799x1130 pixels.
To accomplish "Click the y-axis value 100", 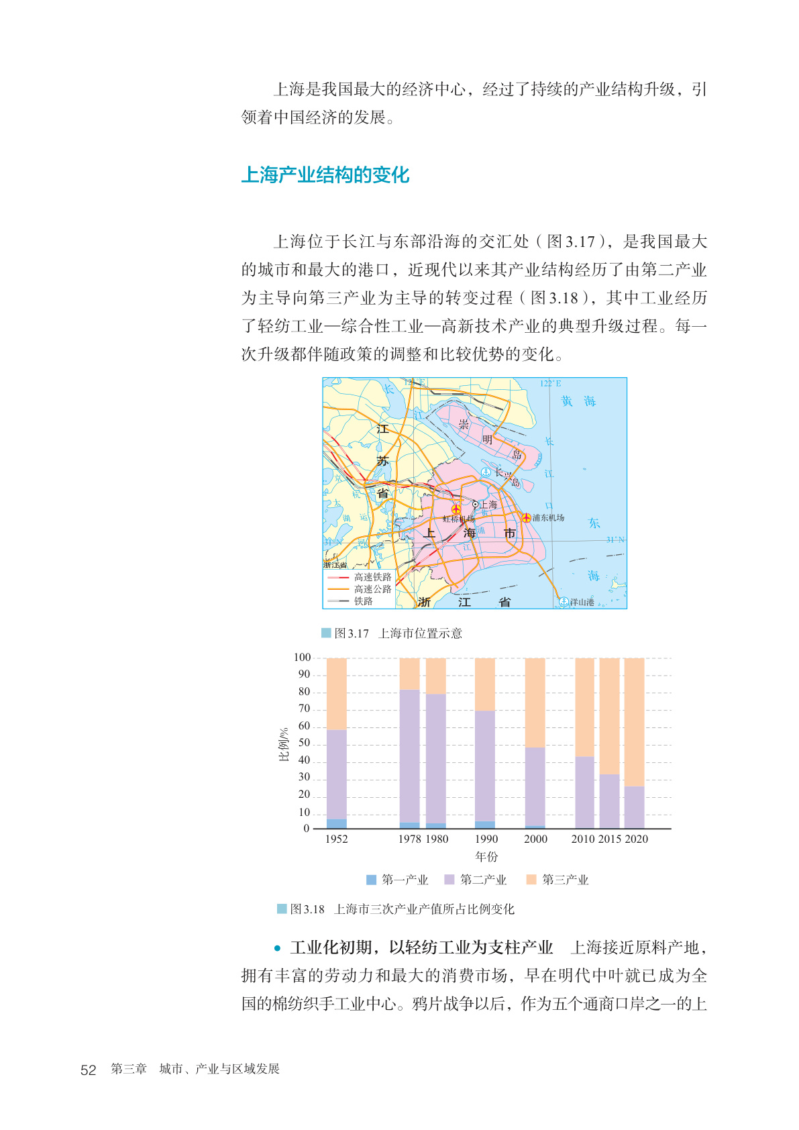I will coord(302,658).
